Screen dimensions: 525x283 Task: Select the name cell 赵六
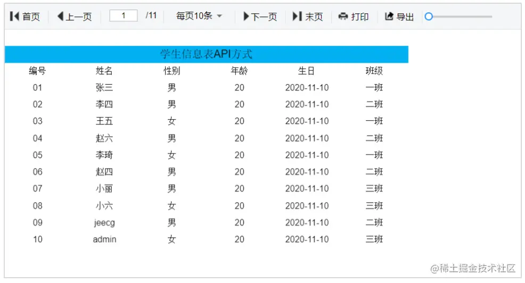tap(104, 138)
